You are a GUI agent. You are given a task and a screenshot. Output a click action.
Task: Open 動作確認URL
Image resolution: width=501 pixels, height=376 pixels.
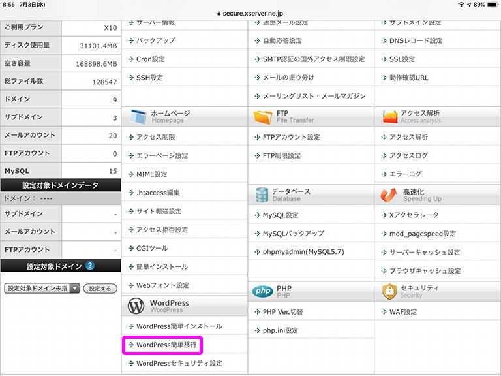[x=408, y=78]
